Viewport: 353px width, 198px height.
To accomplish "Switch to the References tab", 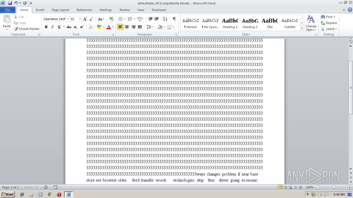I will (84, 10).
